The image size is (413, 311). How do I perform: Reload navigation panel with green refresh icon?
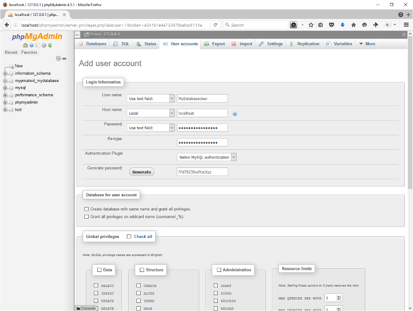tap(50, 45)
